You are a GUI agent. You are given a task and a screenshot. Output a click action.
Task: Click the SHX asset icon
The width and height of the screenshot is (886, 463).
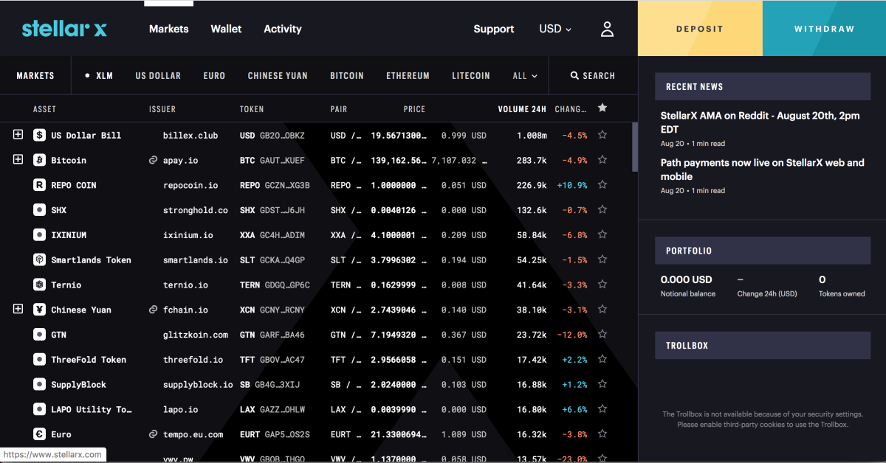point(39,210)
